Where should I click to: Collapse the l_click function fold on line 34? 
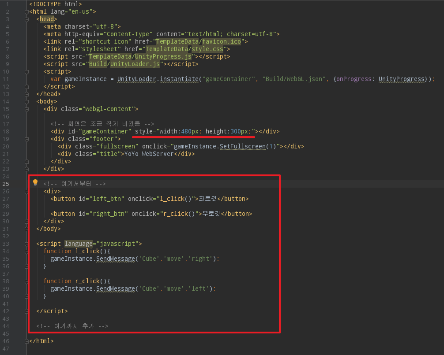[x=26, y=251]
